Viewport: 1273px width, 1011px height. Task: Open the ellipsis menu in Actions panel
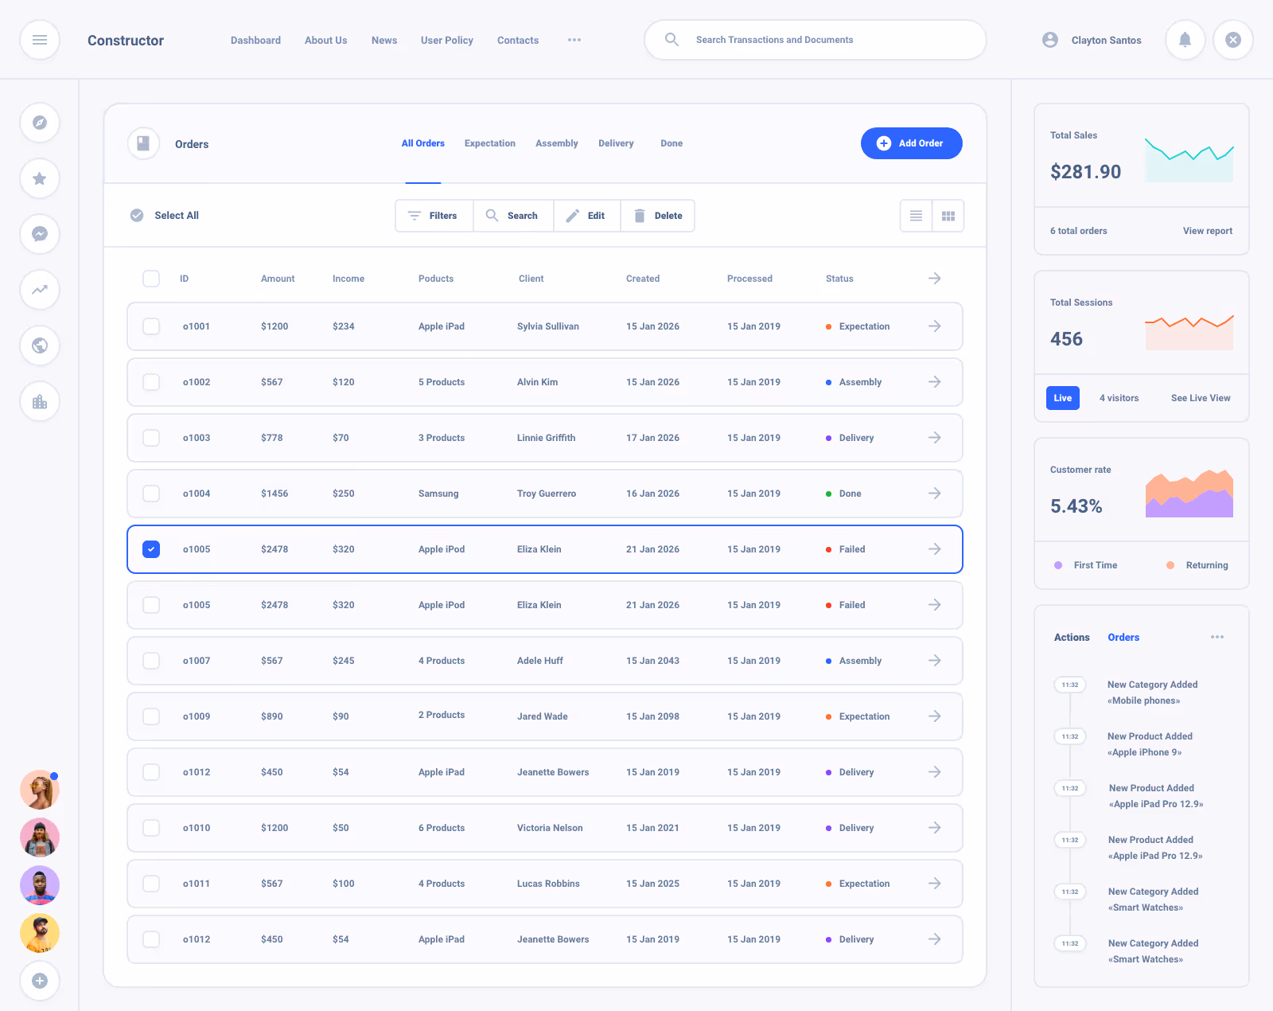1217,637
